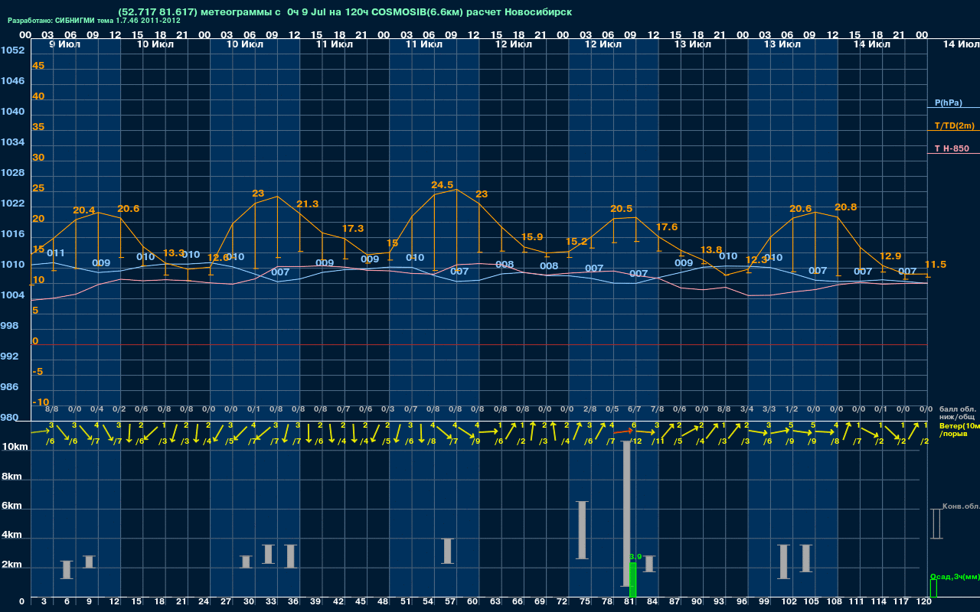This screenshot has height=612, width=980.
Task: Select the T H-850 legend label
Action: click(952, 148)
